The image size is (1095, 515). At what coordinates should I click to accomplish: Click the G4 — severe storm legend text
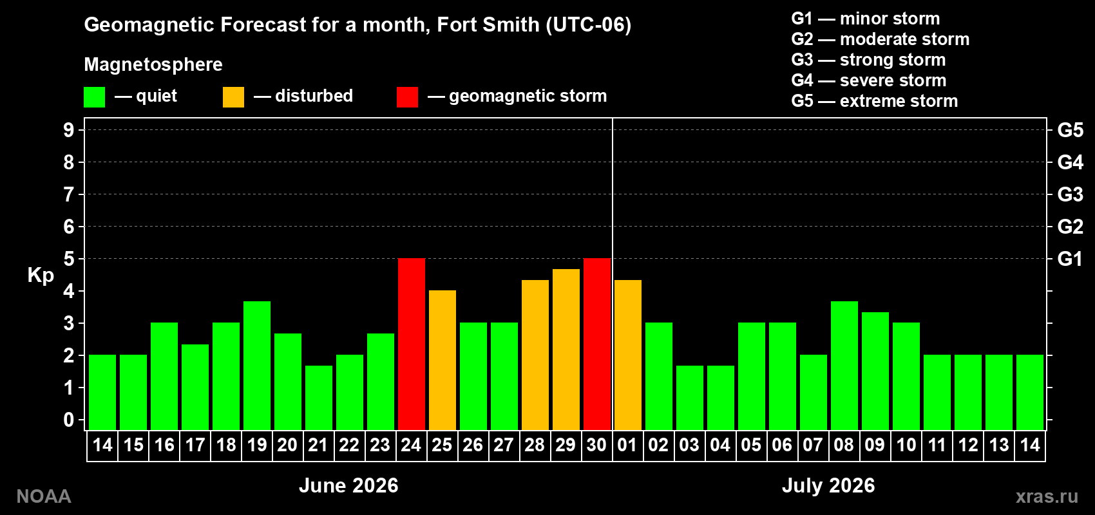point(869,80)
